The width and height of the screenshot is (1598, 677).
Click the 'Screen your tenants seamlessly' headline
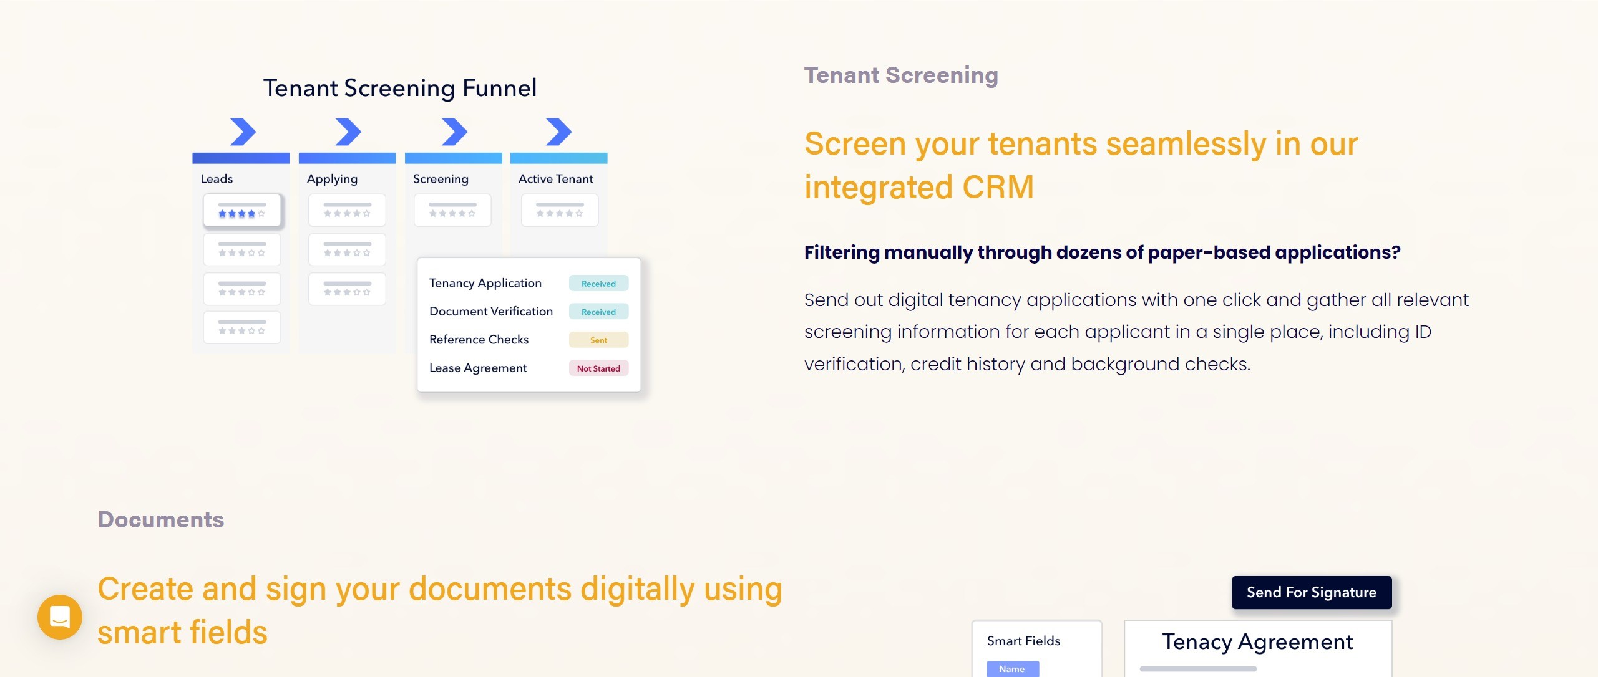[1081, 165]
